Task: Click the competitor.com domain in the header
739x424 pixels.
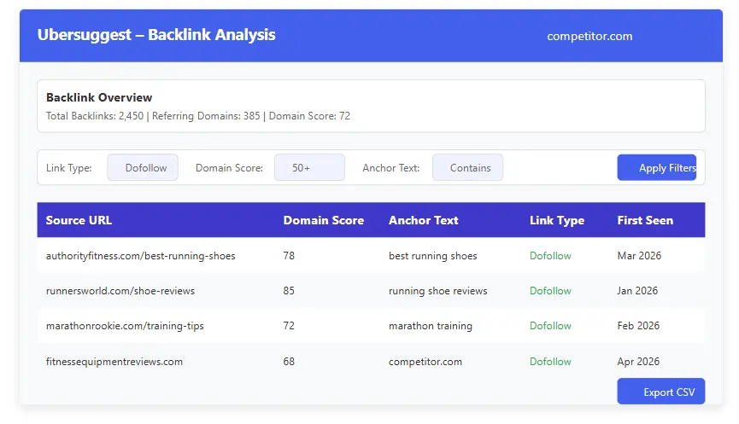Action: pos(589,36)
